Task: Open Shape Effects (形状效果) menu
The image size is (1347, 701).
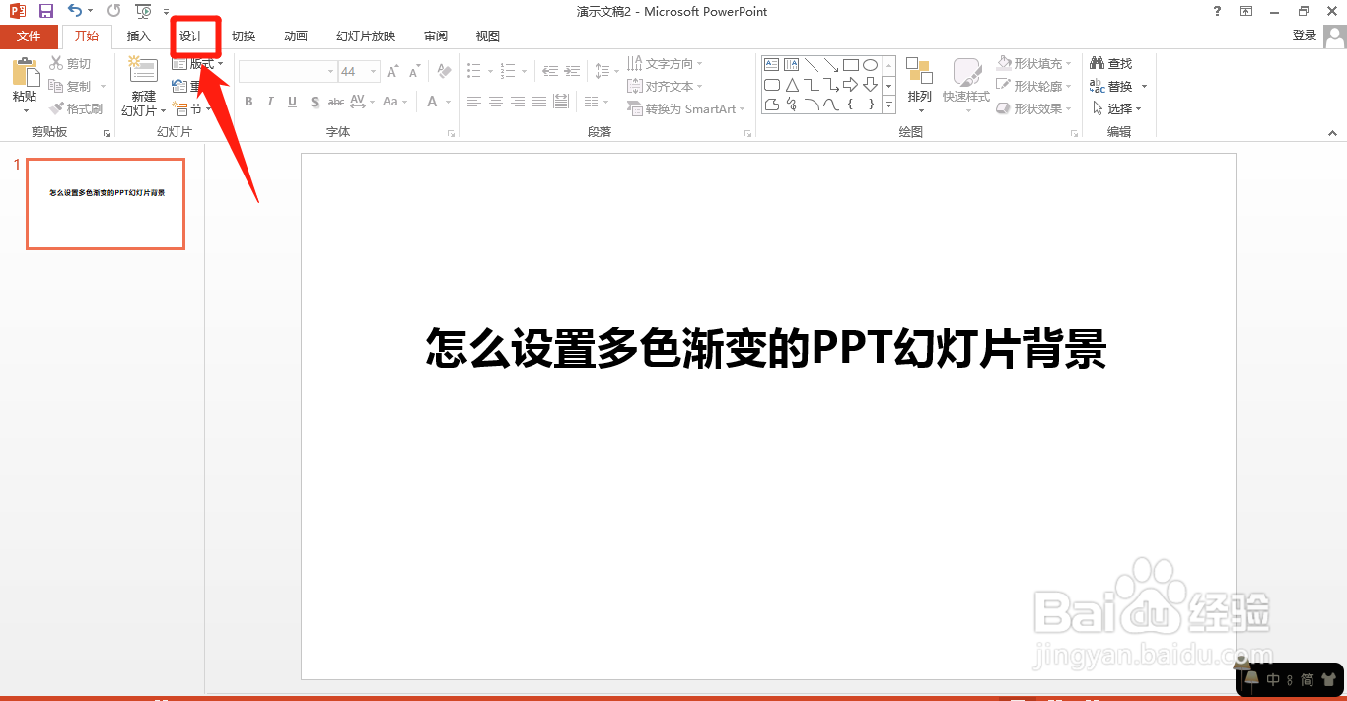Action: (1034, 108)
